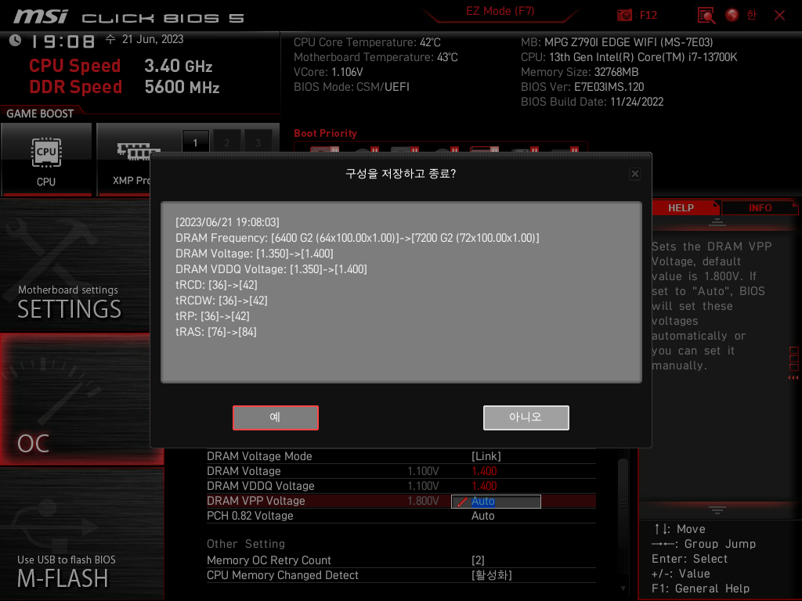
Task: Edit DRAM VDDQ Voltage value 1.400
Action: (484, 486)
